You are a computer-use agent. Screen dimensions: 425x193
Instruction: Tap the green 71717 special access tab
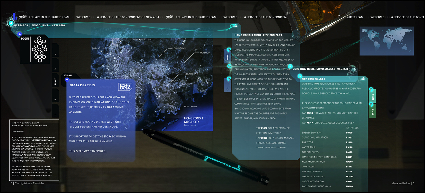point(372,111)
